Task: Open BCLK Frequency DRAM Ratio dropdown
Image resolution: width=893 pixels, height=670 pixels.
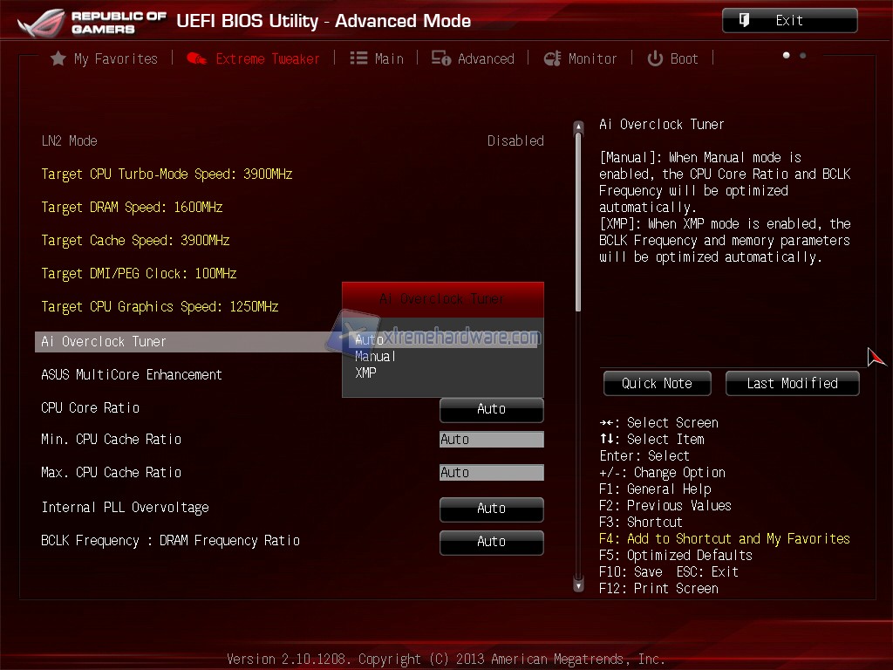Action: point(491,542)
